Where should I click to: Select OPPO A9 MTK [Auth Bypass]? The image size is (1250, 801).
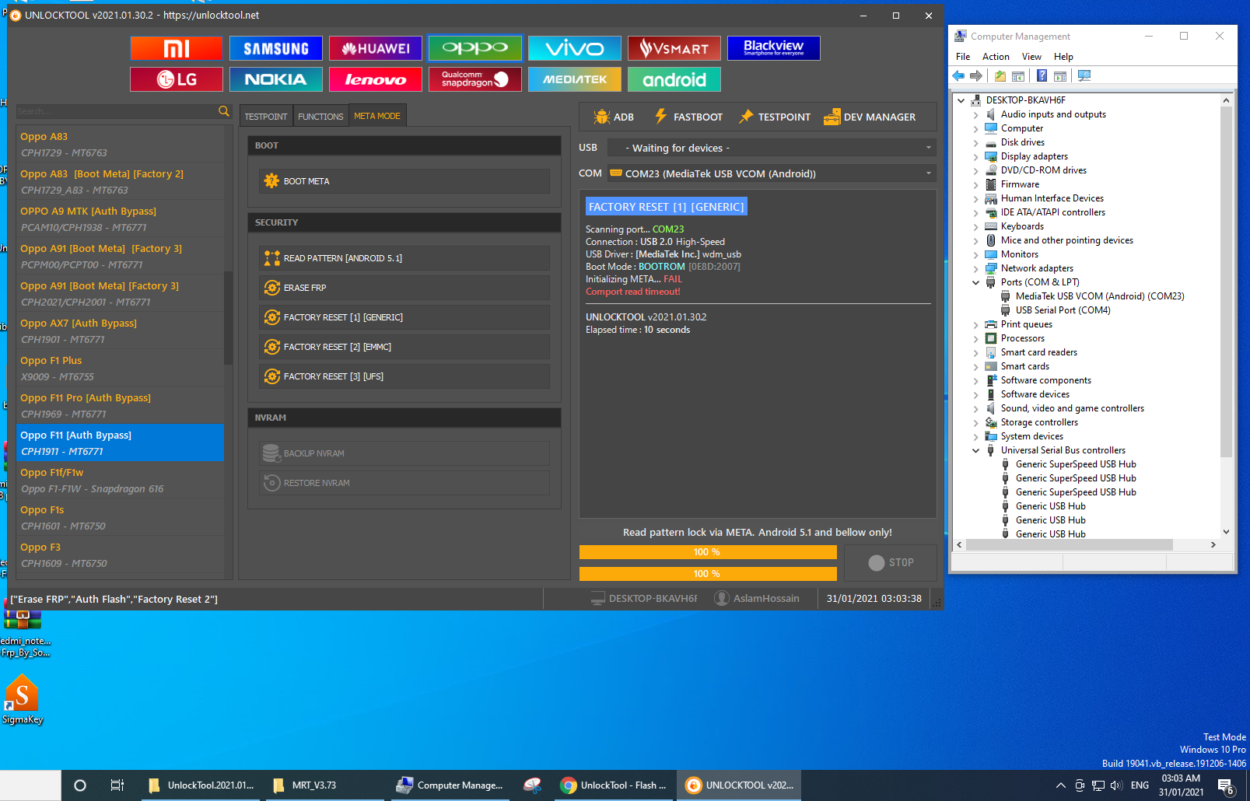[120, 219]
